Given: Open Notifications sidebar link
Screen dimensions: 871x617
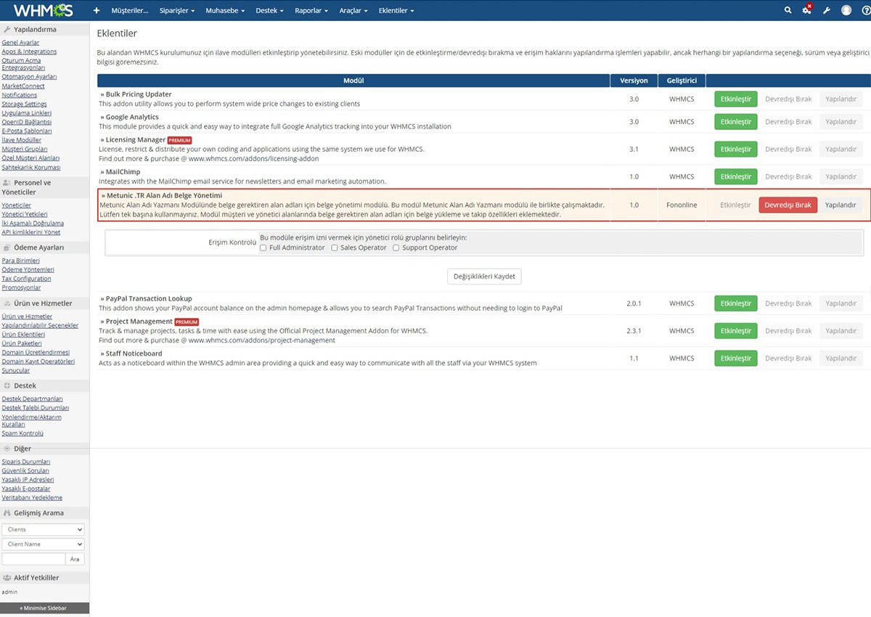Looking at the screenshot, I should (20, 95).
